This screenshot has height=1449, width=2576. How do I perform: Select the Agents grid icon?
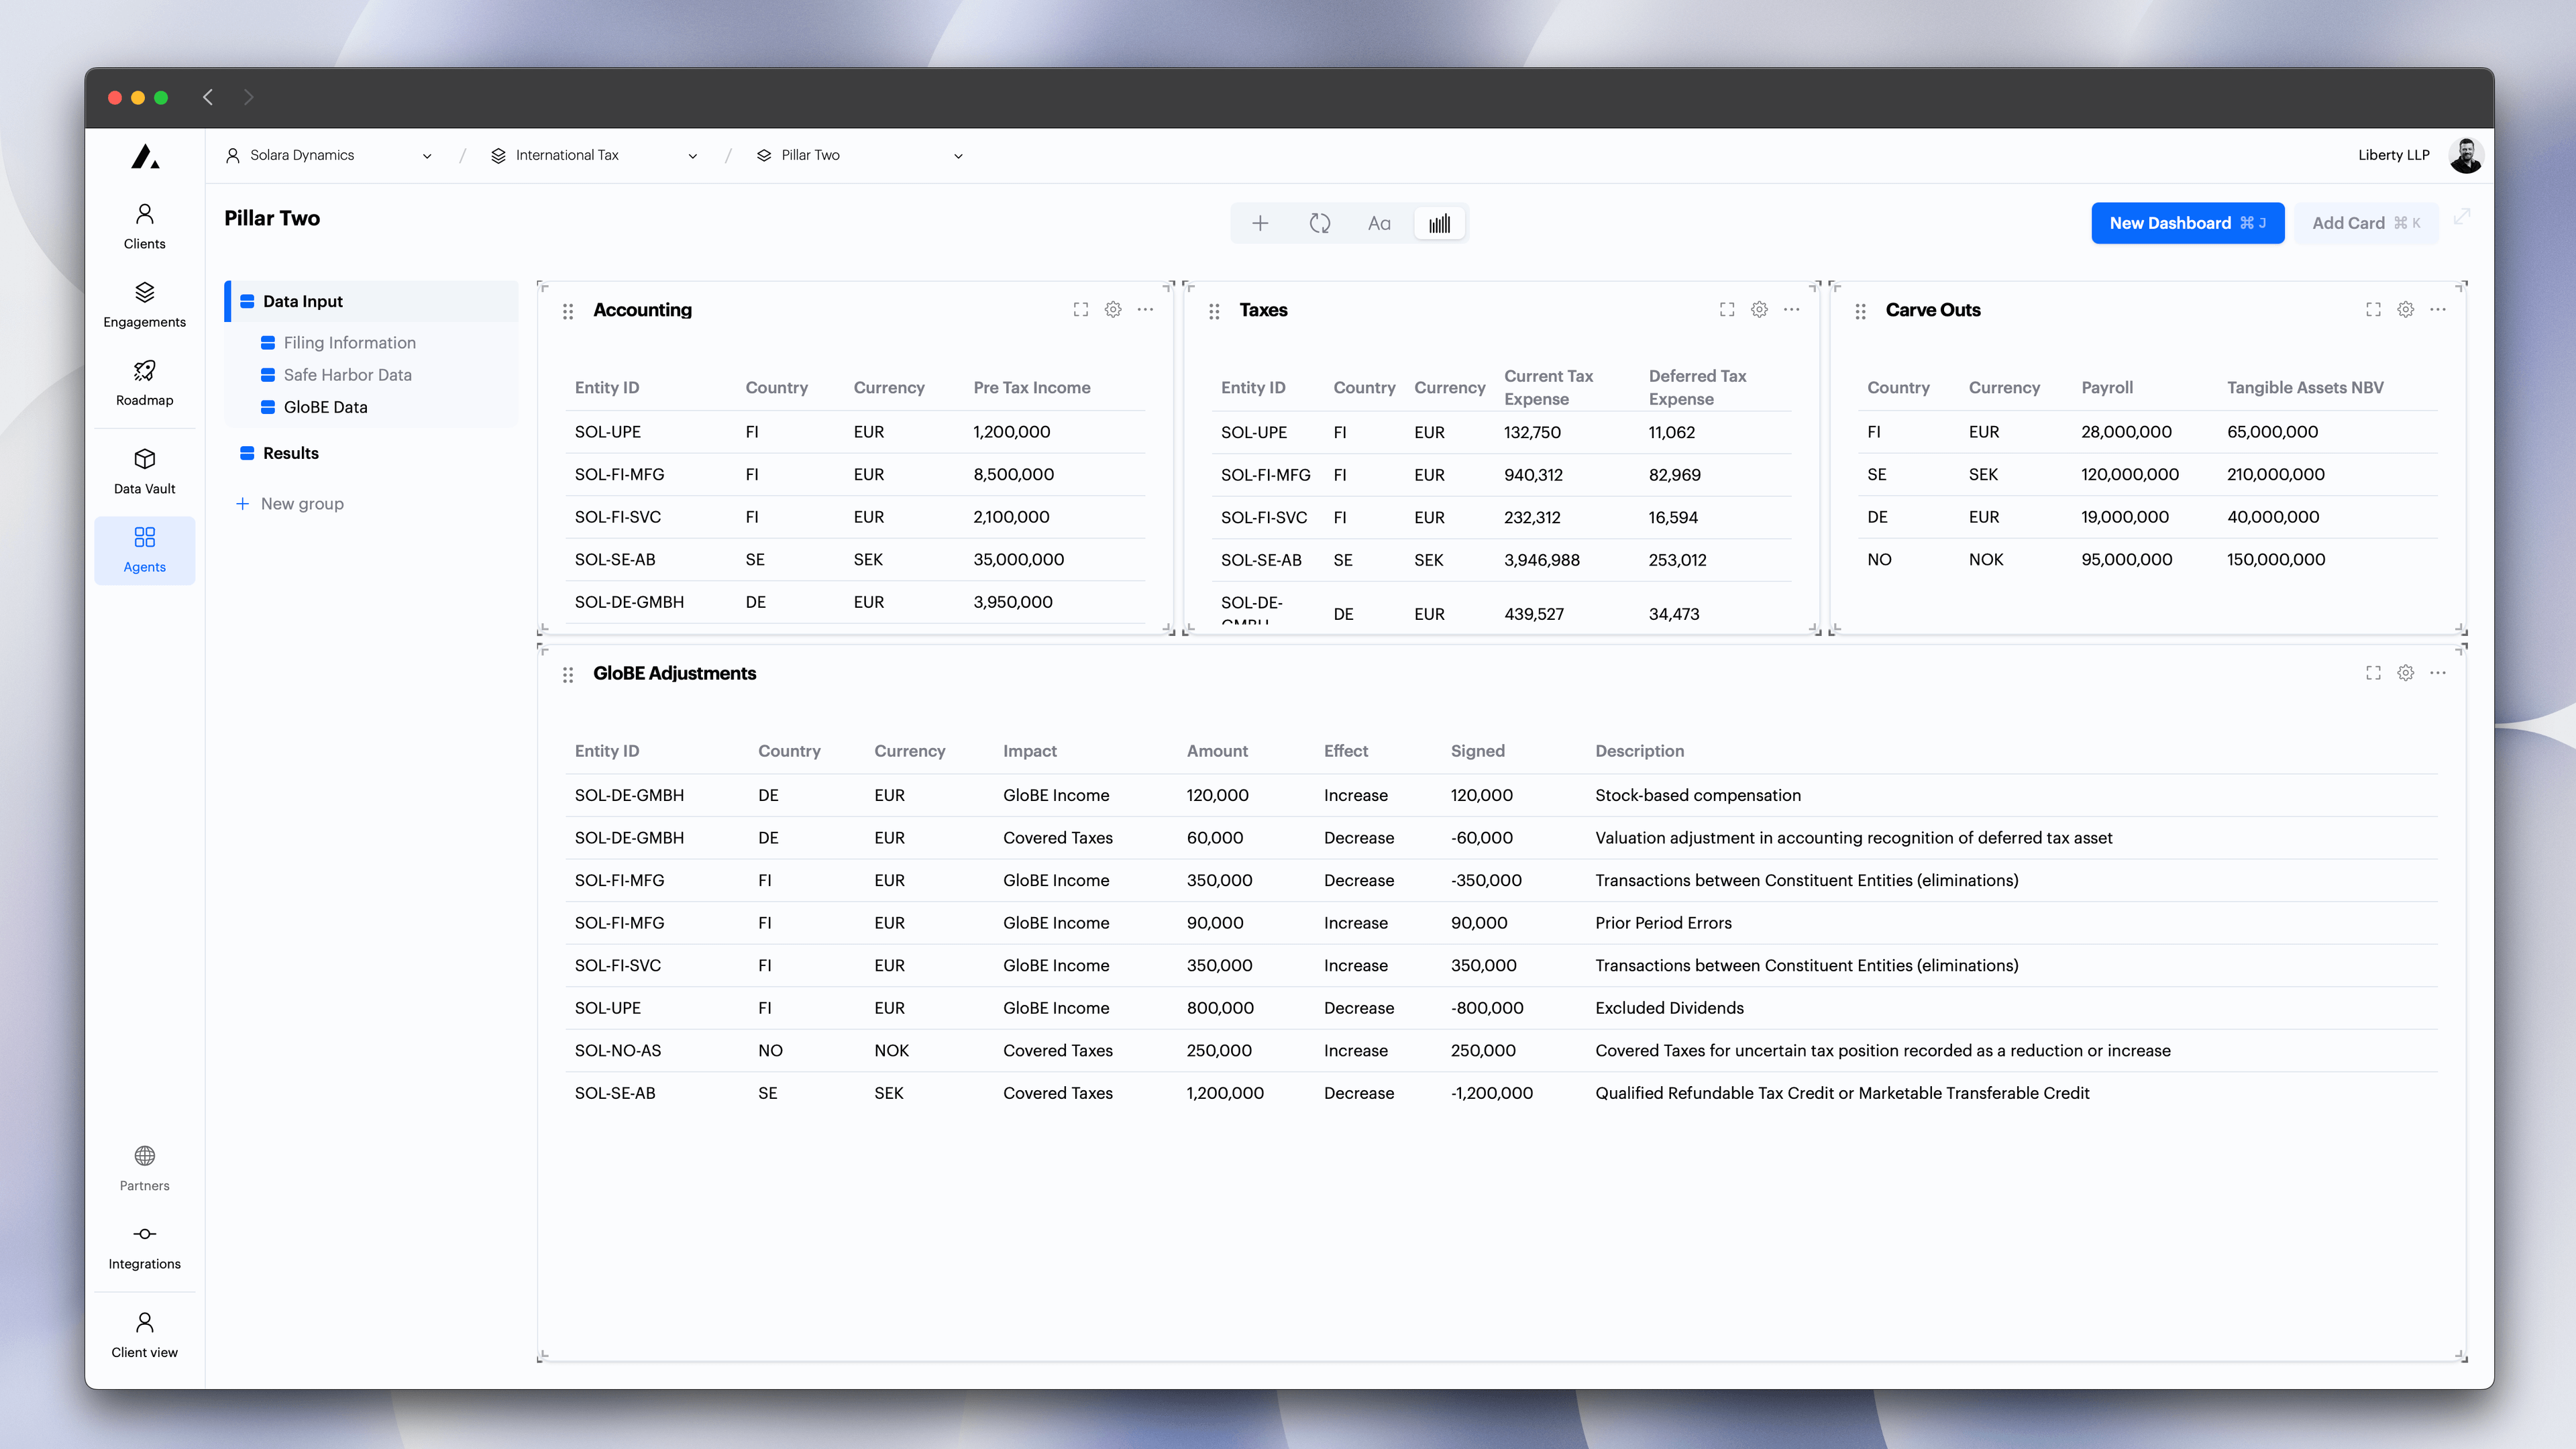(144, 549)
